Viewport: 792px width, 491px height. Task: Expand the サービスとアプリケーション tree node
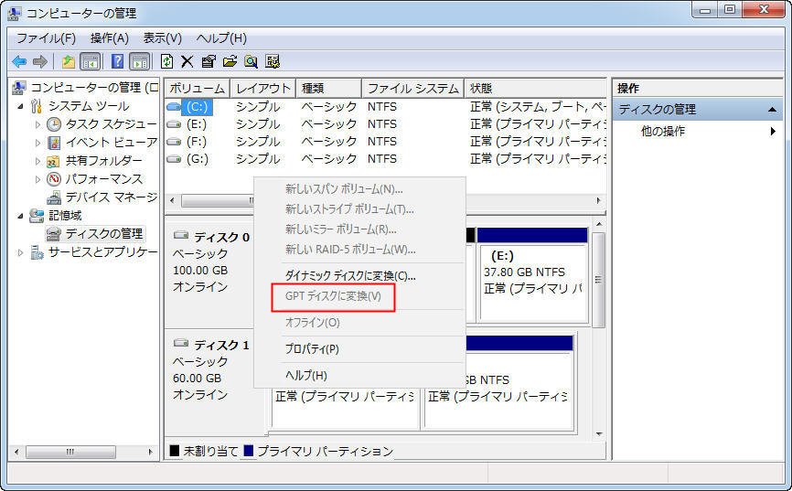point(21,252)
